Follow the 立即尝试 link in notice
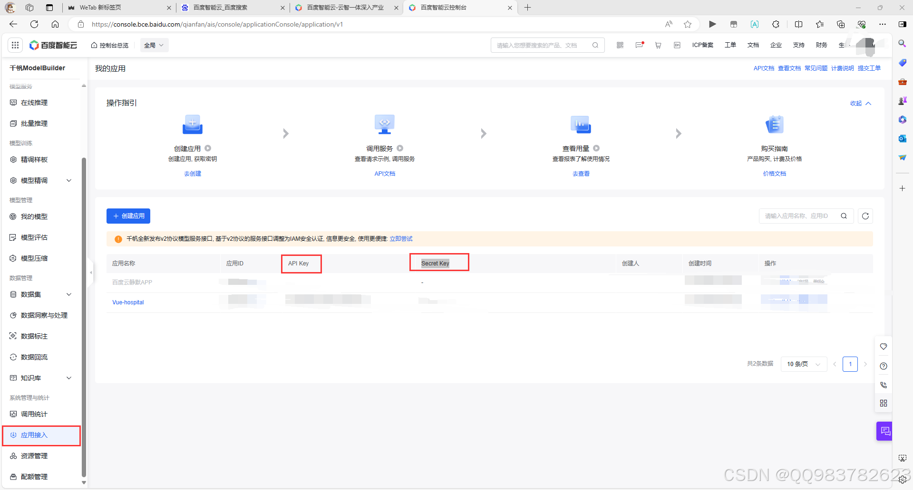This screenshot has width=913, height=490. (401, 239)
